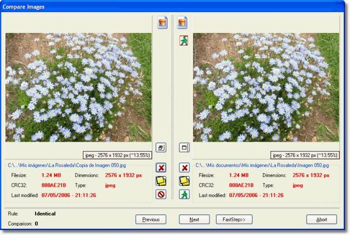Go to the Previous comparison
This screenshot has width=350, height=235.
(x=151, y=219)
